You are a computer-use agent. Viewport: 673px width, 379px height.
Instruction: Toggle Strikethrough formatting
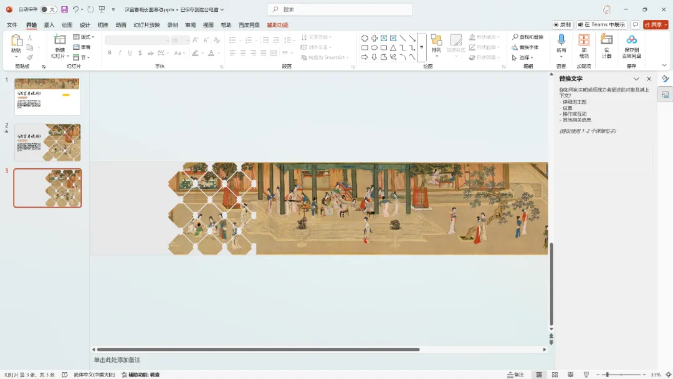[151, 53]
